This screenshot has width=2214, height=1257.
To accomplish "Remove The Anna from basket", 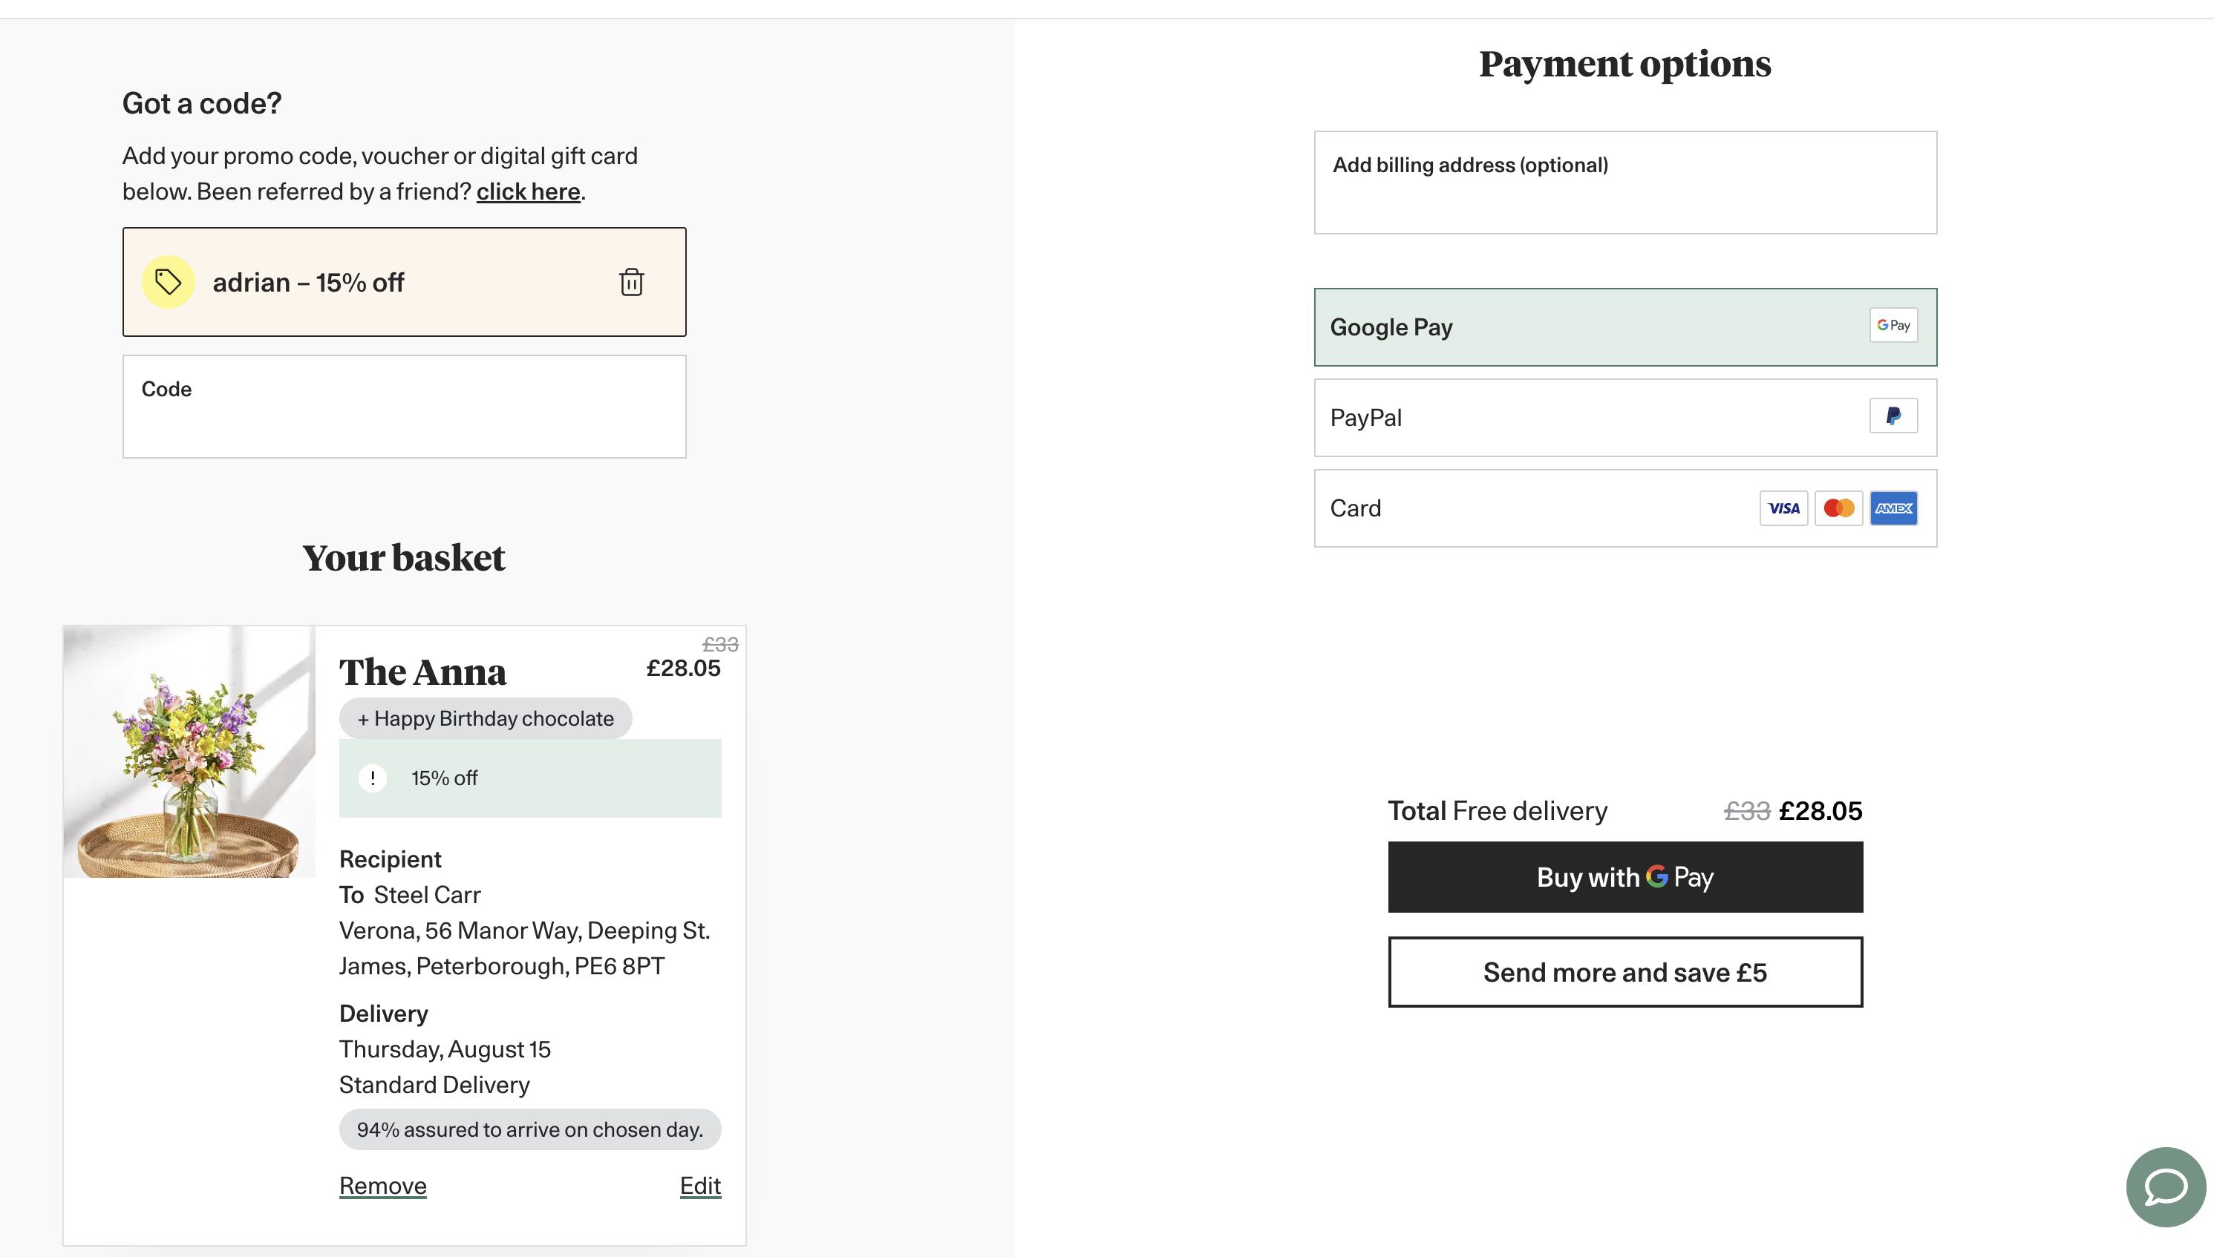I will coord(382,1185).
